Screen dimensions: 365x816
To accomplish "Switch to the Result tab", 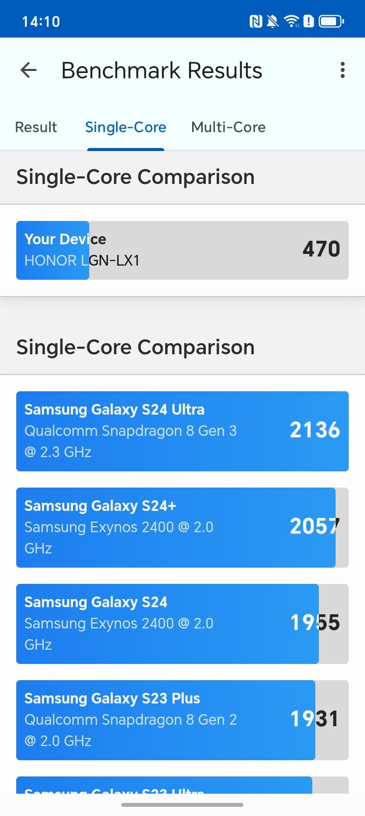I will 36,127.
